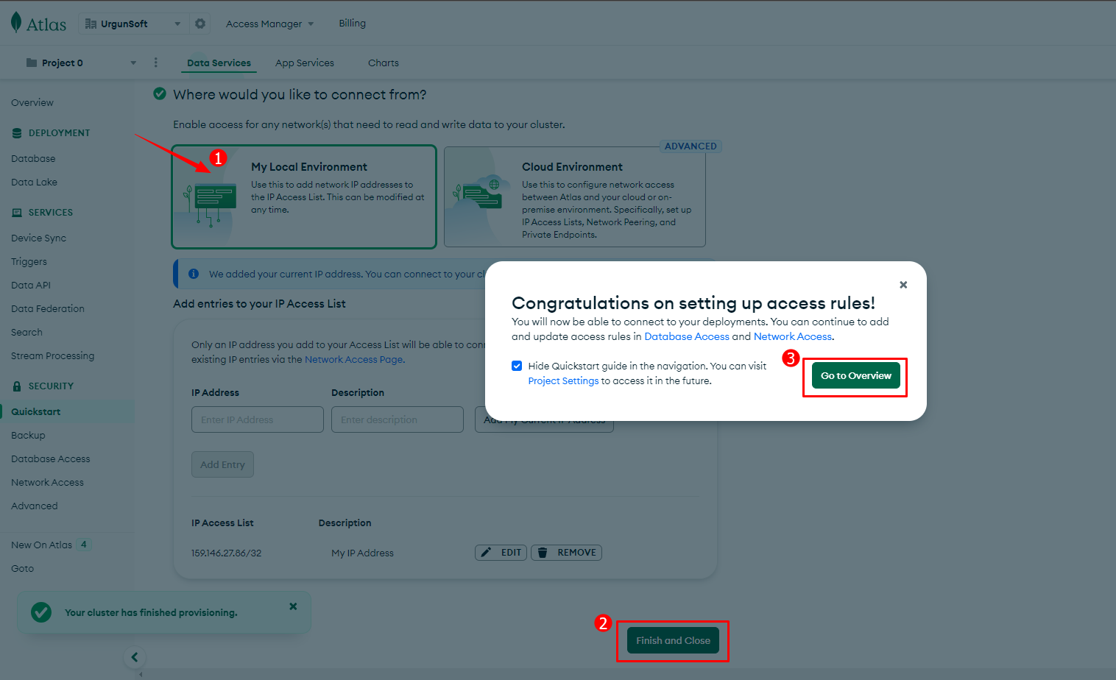This screenshot has height=680, width=1116.
Task: Click EDIT for 159.146.27.86/32 entry
Action: point(501,553)
